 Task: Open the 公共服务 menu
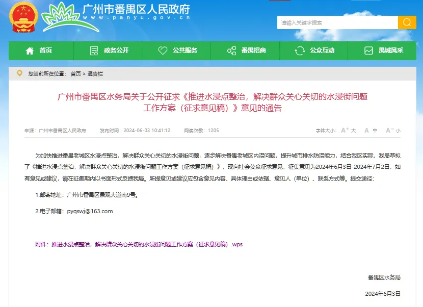184,50
